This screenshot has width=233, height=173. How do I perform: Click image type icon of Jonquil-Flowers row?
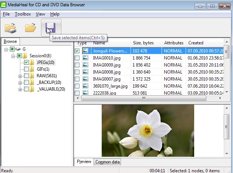[85, 51]
